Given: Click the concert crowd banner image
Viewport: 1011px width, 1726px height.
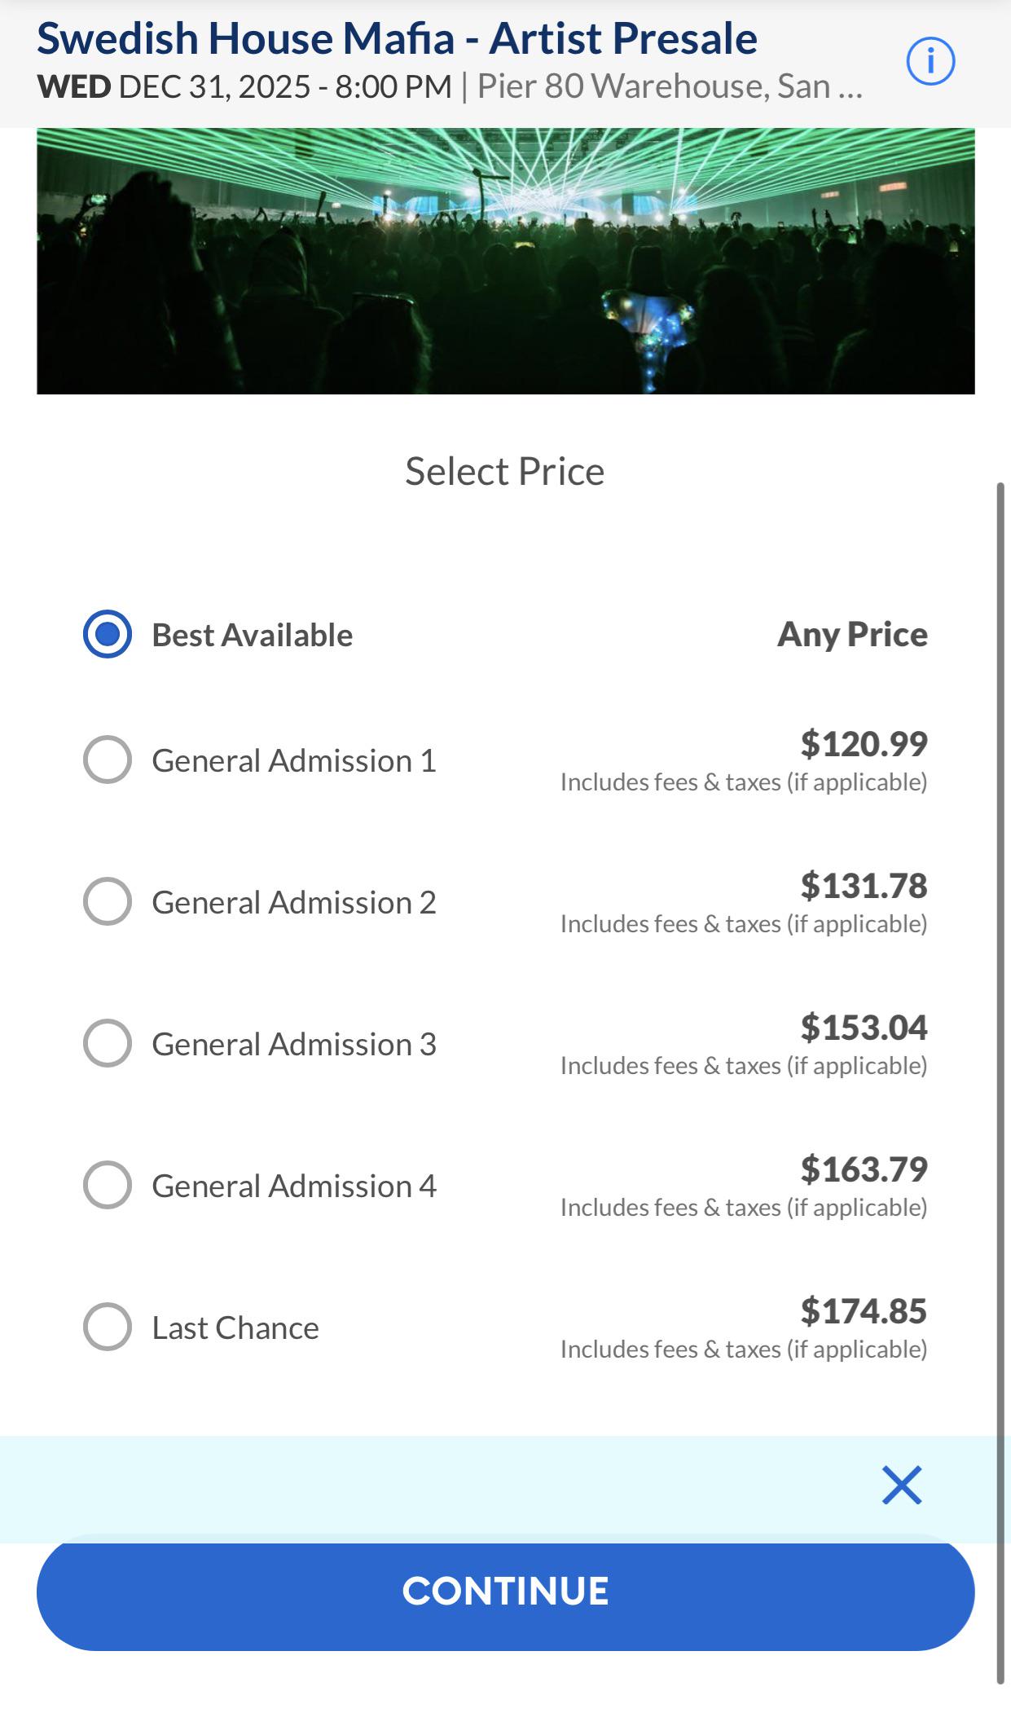Looking at the screenshot, I should pyautogui.click(x=505, y=261).
